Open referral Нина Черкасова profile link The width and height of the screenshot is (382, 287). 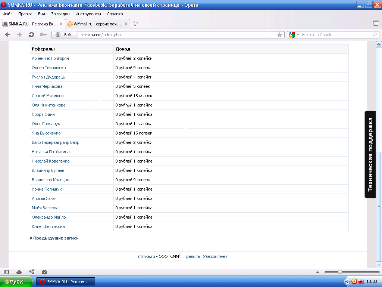click(47, 86)
